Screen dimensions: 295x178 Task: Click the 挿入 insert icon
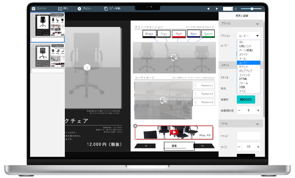(x=60, y=9)
